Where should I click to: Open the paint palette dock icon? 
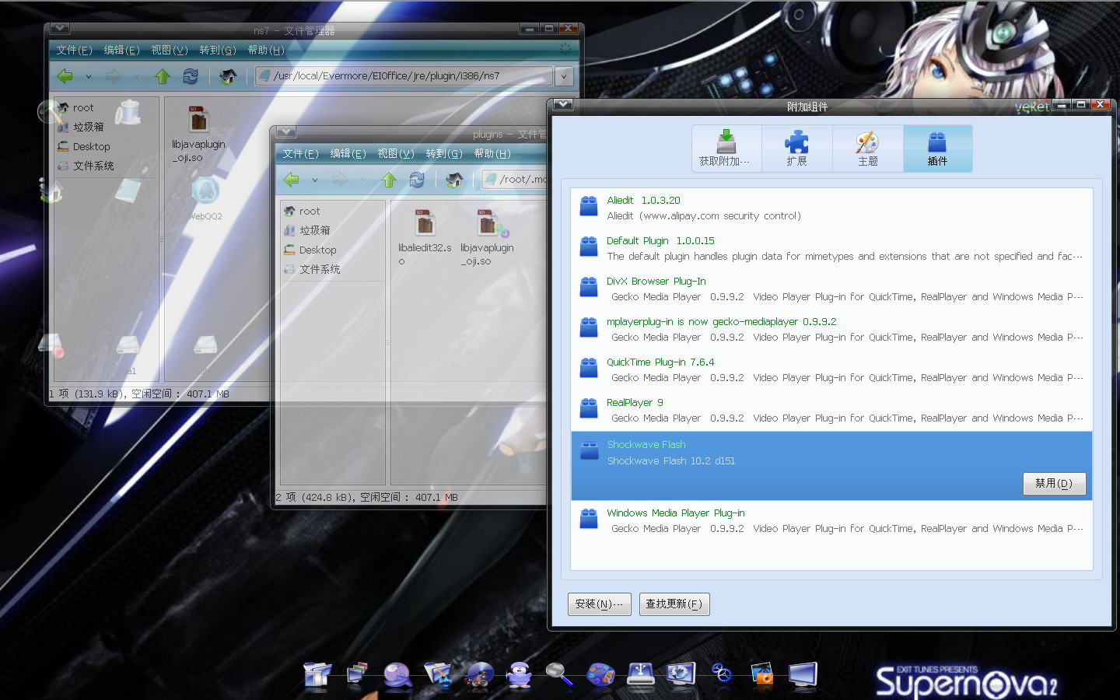coord(600,674)
